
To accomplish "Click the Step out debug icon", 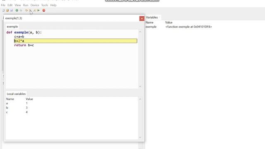I will point(34,10).
